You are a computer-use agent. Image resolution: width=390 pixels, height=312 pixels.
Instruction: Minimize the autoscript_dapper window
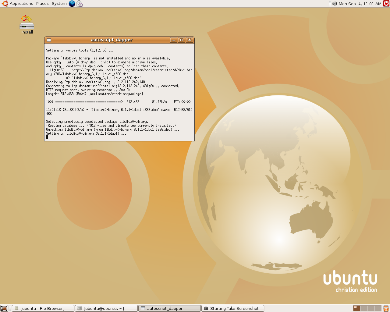tap(174, 40)
